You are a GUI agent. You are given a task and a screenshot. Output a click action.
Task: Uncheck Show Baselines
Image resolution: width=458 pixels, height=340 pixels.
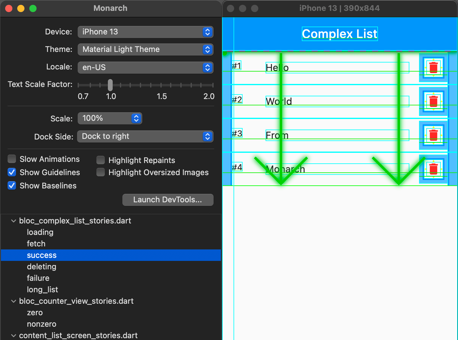[x=11, y=185]
